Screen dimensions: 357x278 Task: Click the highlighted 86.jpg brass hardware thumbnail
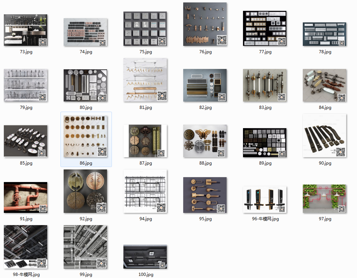[86, 136]
